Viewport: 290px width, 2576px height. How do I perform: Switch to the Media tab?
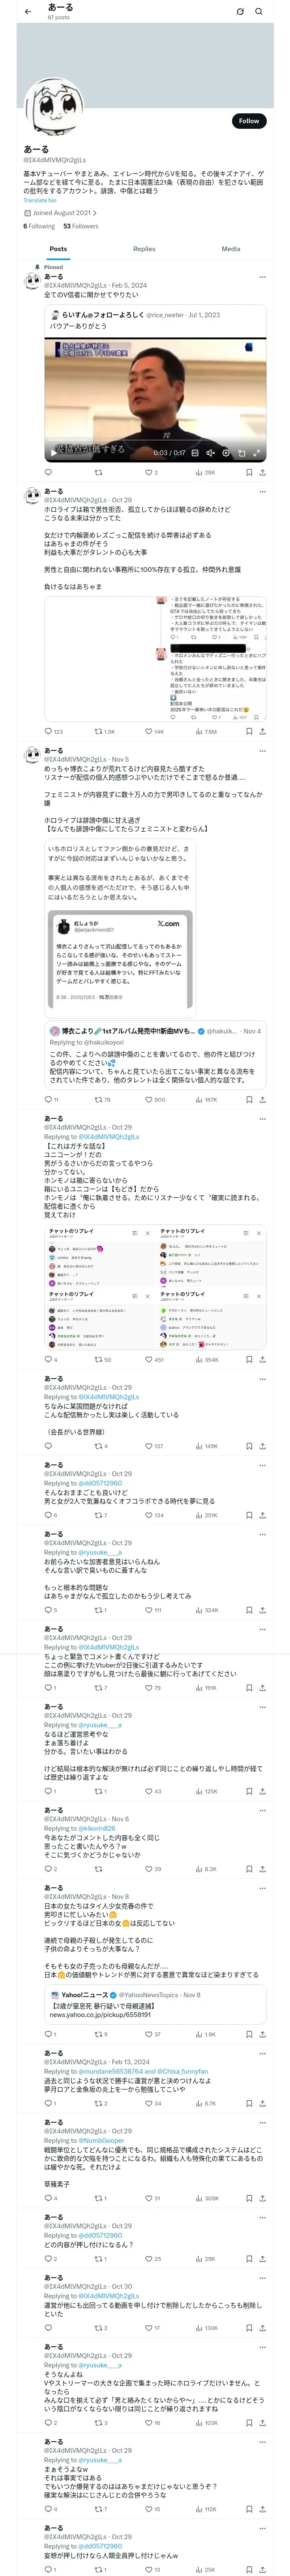(x=231, y=249)
